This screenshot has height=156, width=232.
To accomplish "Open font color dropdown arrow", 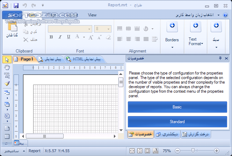I will point(84,37).
